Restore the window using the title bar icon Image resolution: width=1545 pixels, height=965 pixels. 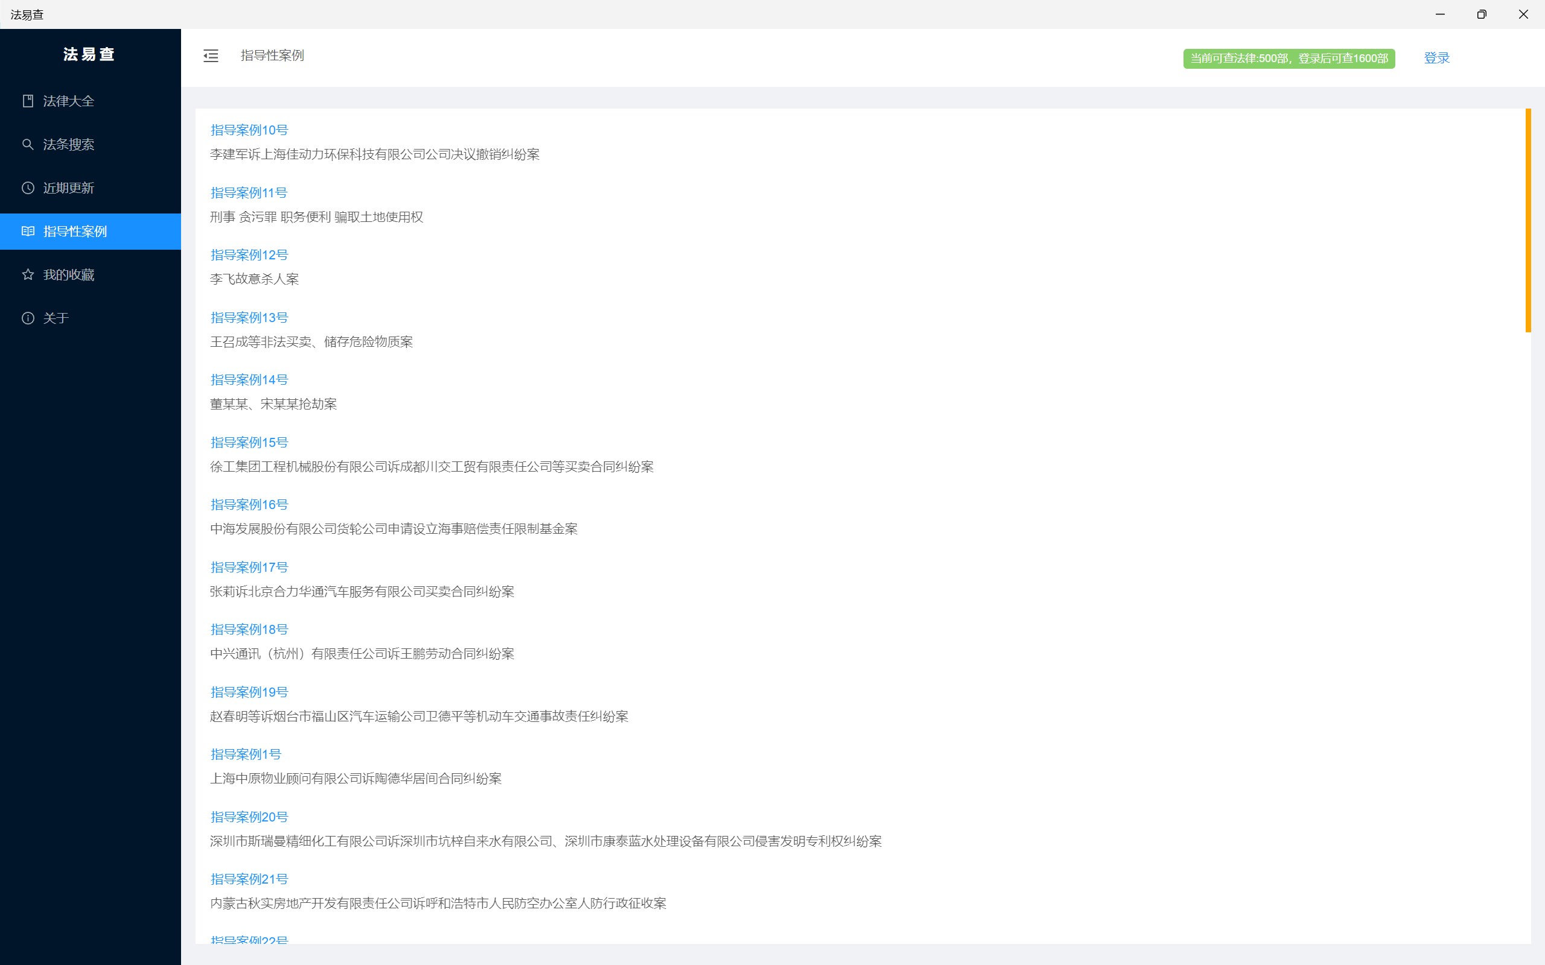(x=1481, y=14)
